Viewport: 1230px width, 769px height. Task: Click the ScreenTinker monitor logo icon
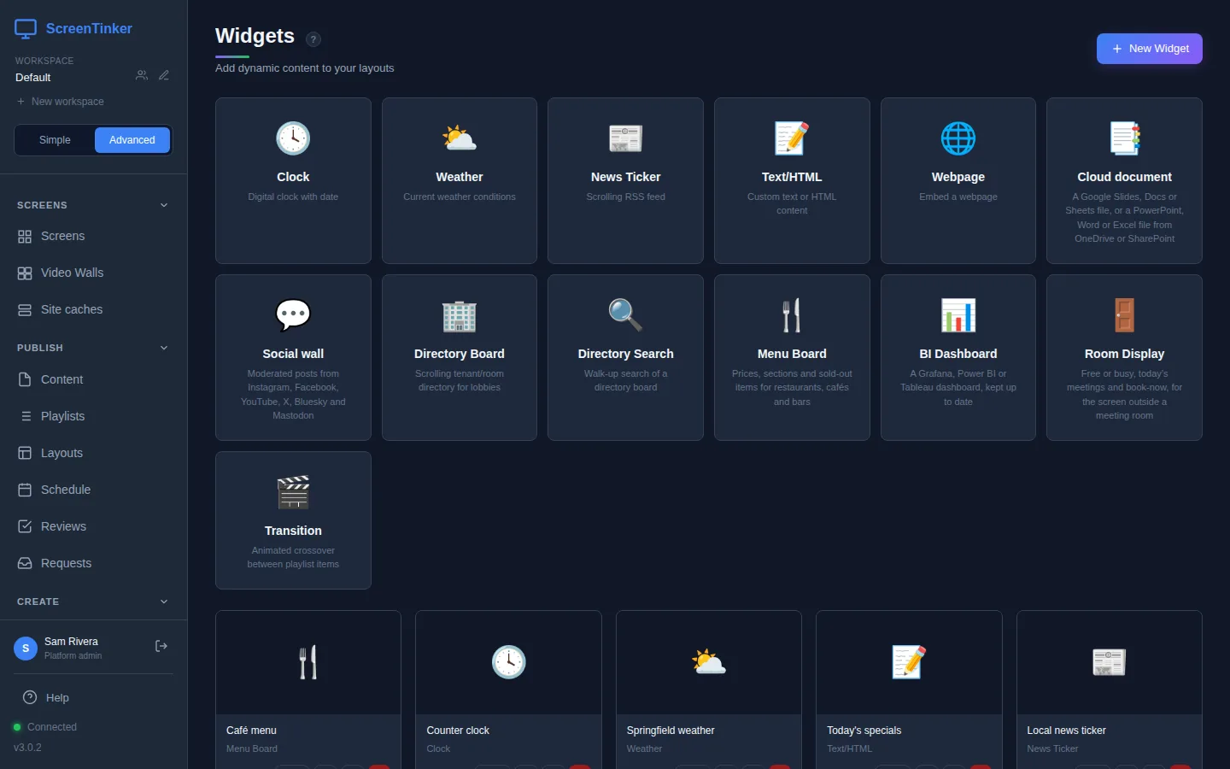pos(26,29)
